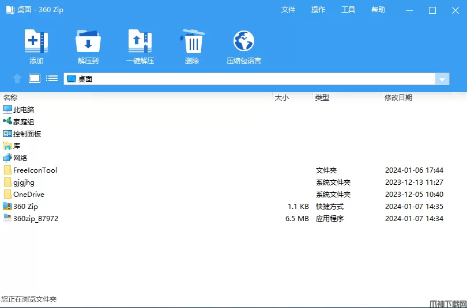Maximize the 360 Zip window
Viewport: 467px width, 308px height.
click(x=432, y=11)
